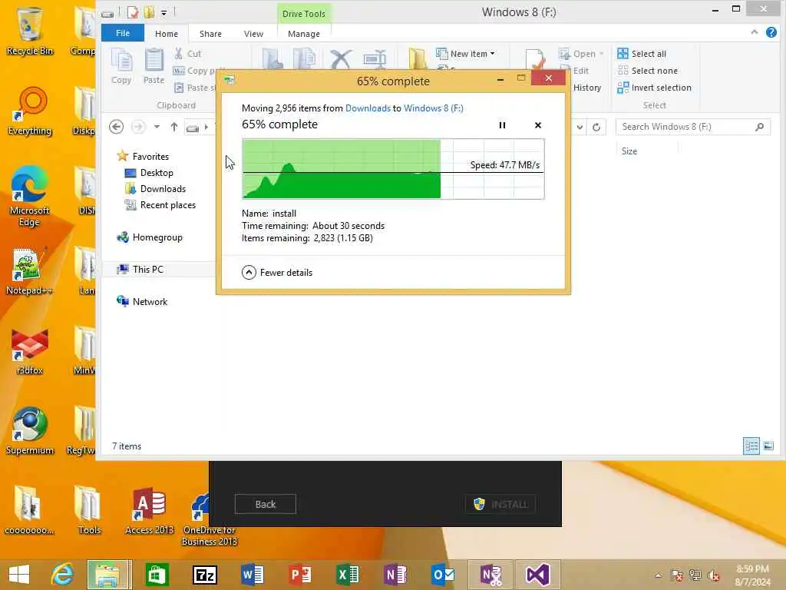Click the Rename ribbon icon
This screenshot has height=590, width=786.
tap(375, 60)
